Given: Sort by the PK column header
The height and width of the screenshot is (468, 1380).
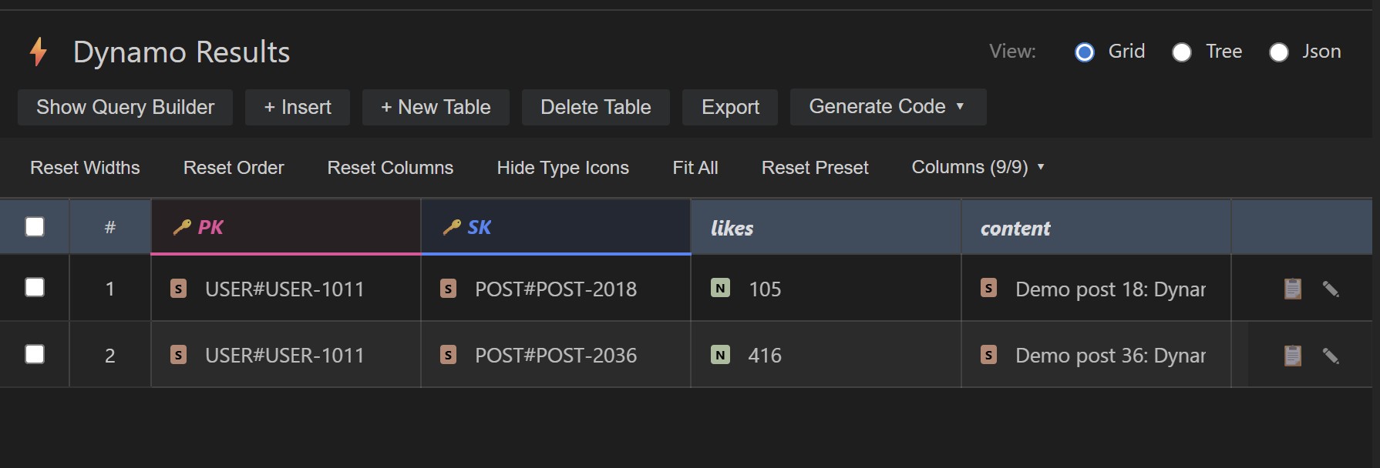Looking at the screenshot, I should [286, 227].
